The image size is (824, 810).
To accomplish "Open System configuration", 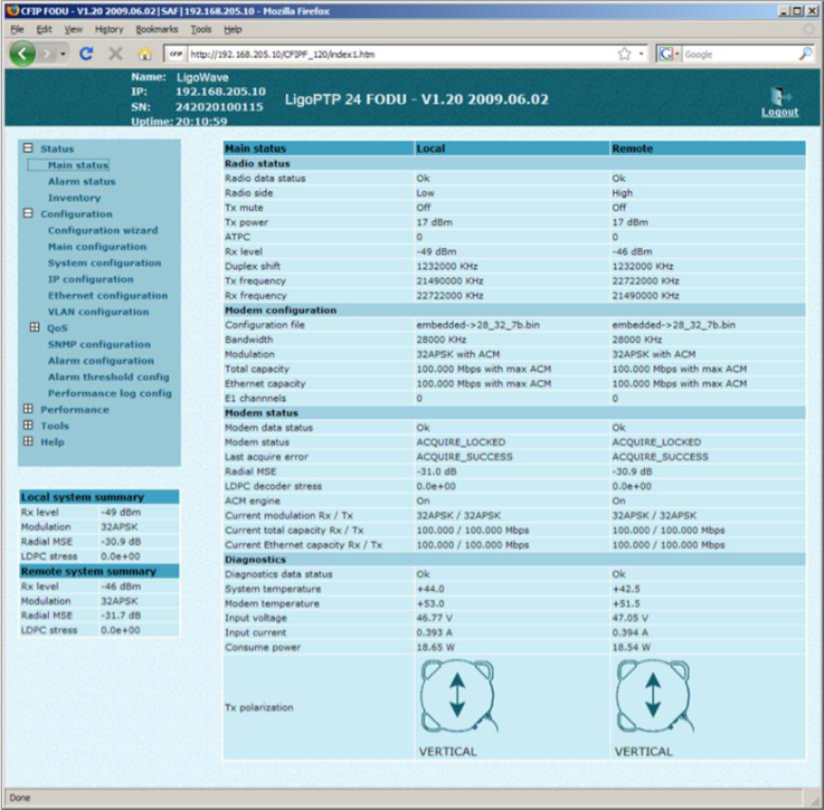I will tap(105, 263).
